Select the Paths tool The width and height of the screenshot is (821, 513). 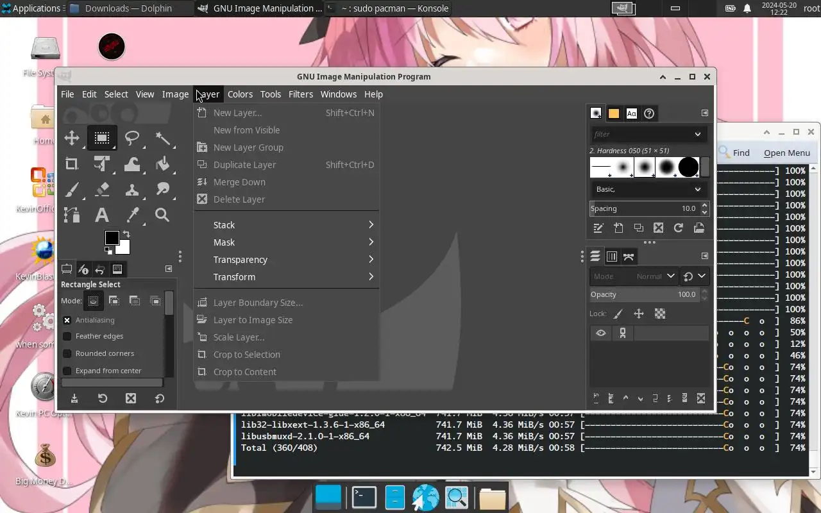72,215
